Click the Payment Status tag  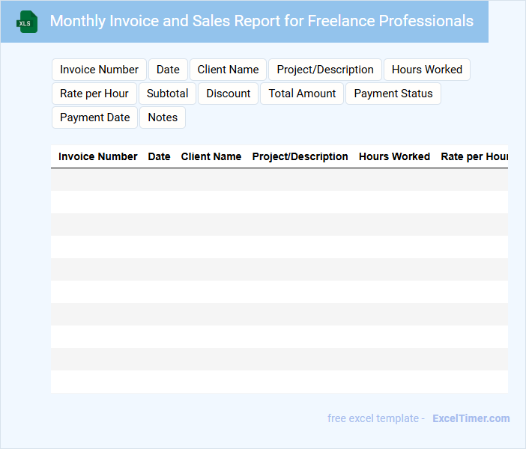pyautogui.click(x=393, y=94)
